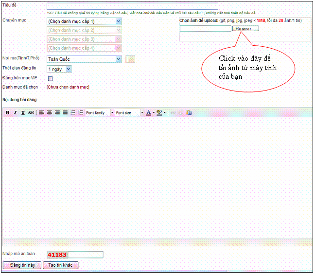
Task: Expand the 'Toàn Quốc' location dropdown
Action: click(x=84, y=59)
